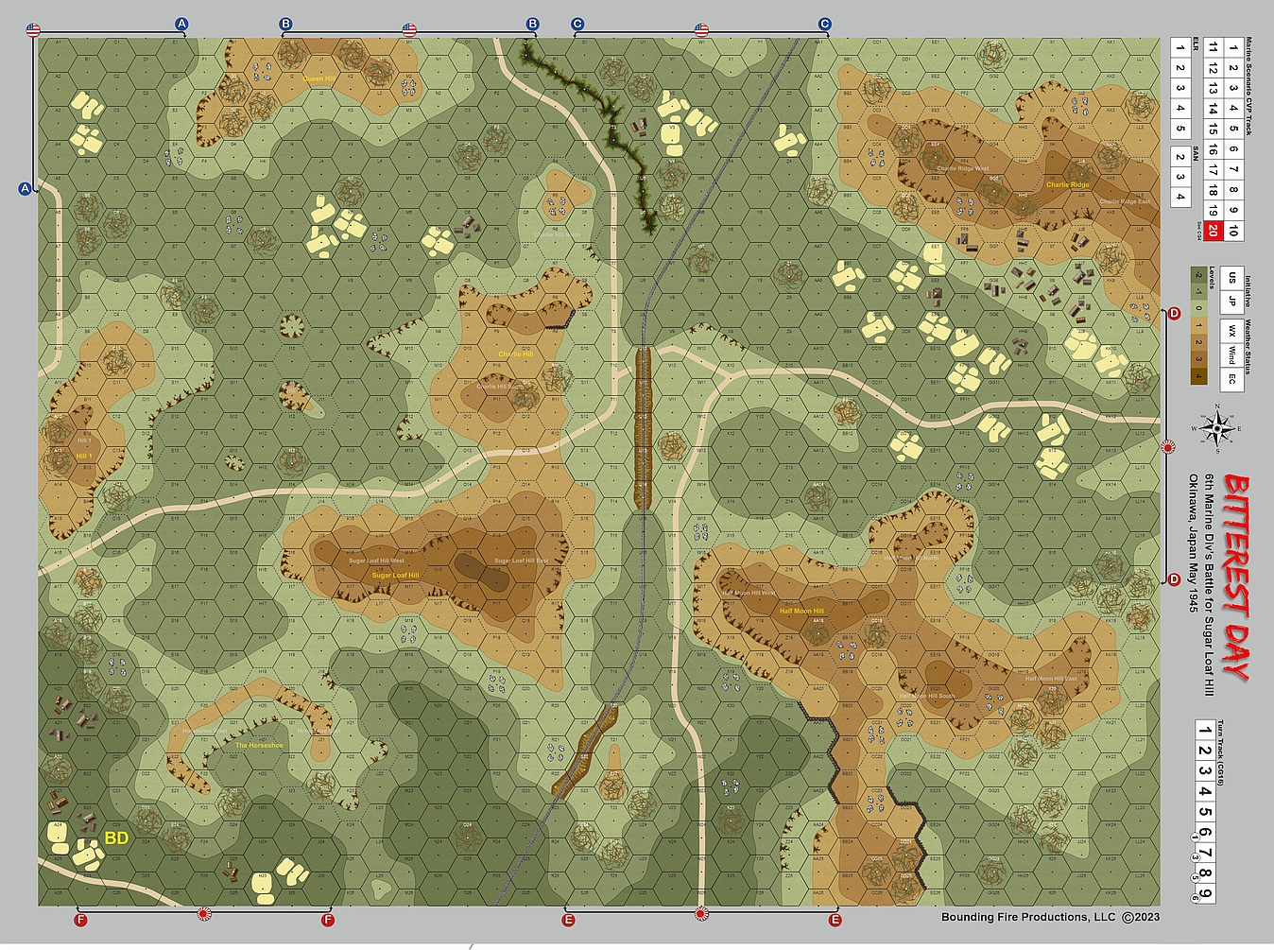1274x950 pixels.
Task: Click the right red E marker on bottom edge
Action: click(x=835, y=920)
